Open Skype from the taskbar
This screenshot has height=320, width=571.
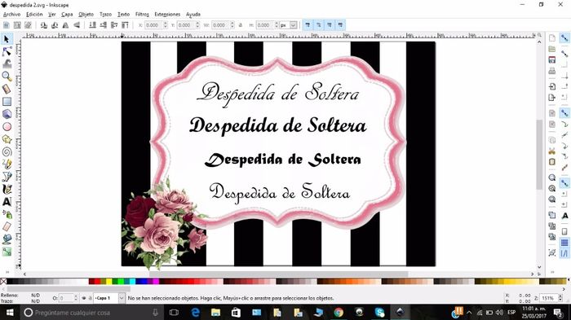coord(380,313)
